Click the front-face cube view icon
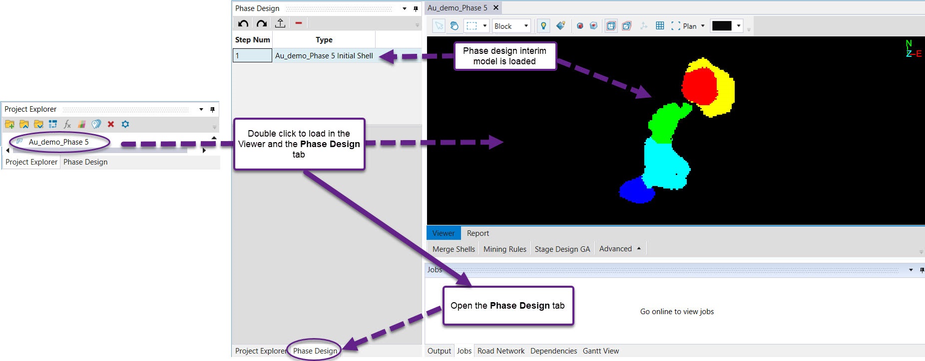This screenshot has height=361, width=925. [x=611, y=26]
